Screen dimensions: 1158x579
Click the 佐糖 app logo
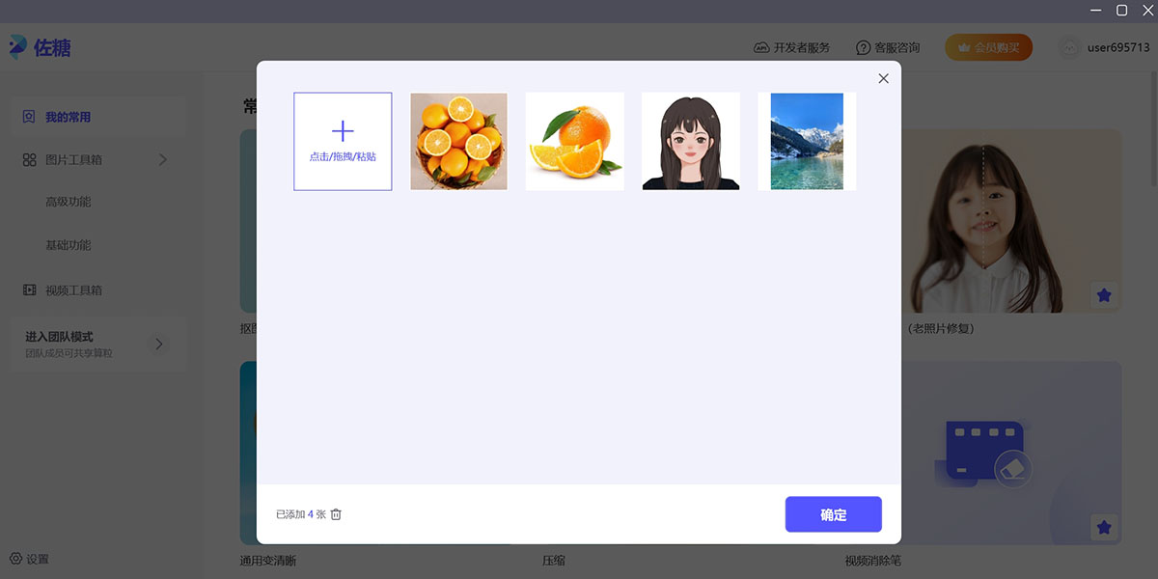click(x=39, y=47)
